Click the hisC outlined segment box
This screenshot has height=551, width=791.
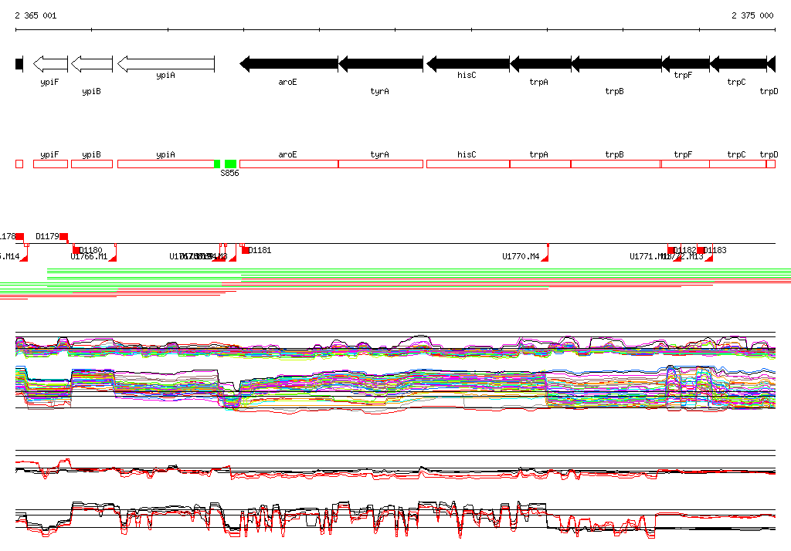coord(468,164)
